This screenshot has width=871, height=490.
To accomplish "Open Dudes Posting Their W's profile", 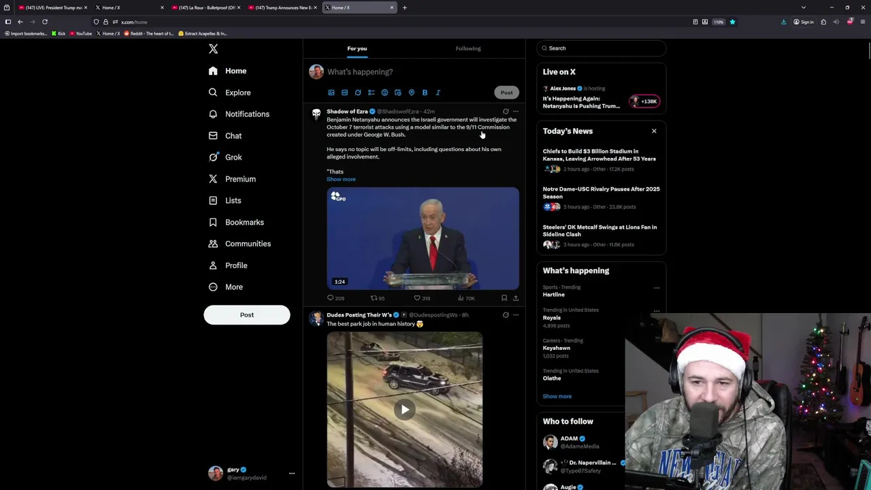I will [359, 315].
